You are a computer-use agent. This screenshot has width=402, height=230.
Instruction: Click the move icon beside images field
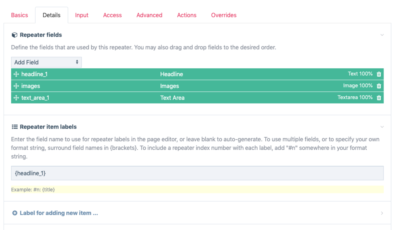16,86
